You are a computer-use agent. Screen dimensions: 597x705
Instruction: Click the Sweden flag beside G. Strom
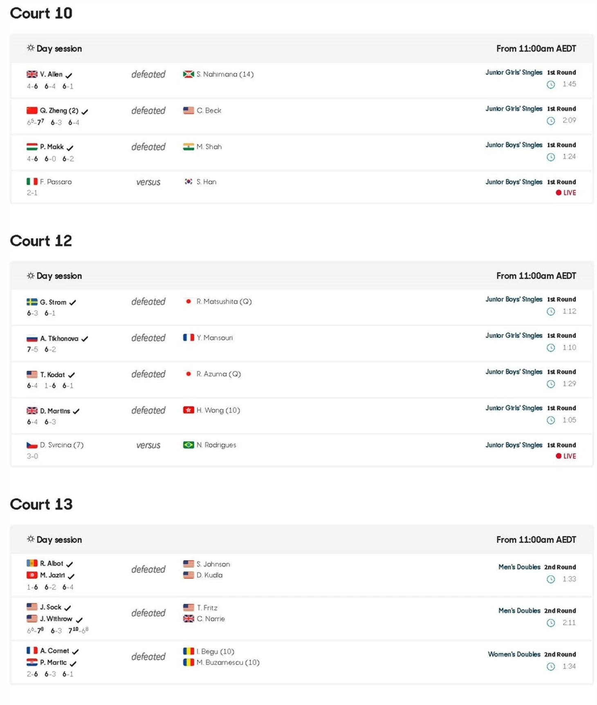tap(32, 302)
